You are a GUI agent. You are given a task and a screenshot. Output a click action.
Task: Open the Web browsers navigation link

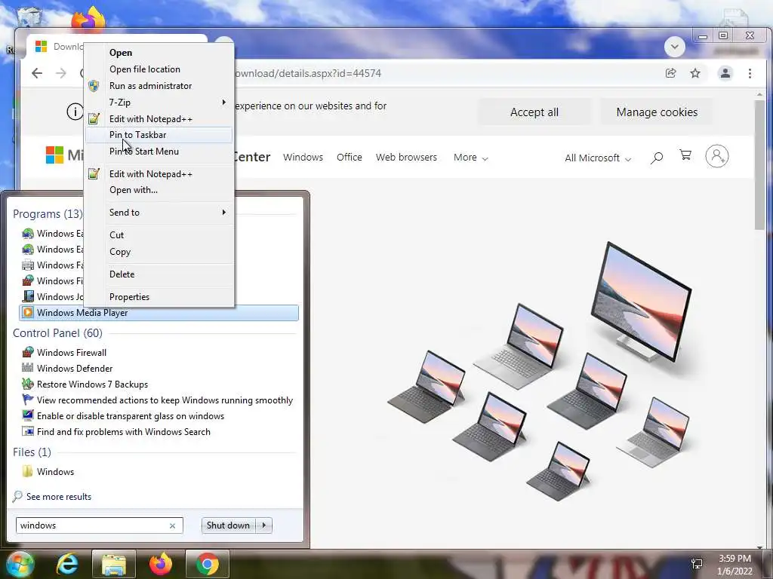(406, 158)
